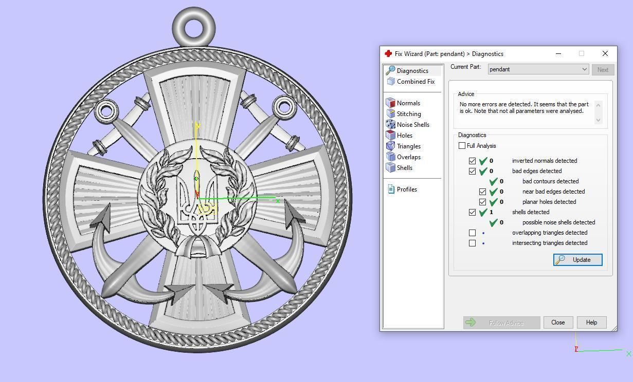Toggle shells detected checkbox
Screen dimensions: 633x382
(x=472, y=212)
